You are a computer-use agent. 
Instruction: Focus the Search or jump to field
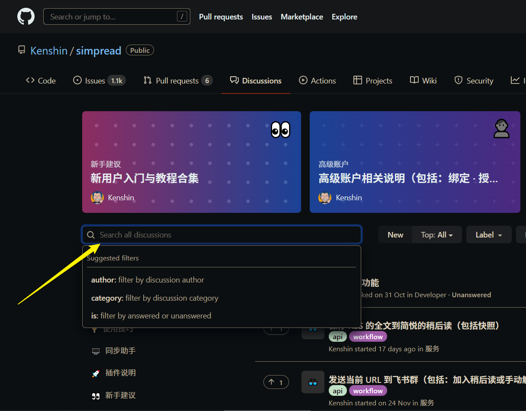(117, 16)
